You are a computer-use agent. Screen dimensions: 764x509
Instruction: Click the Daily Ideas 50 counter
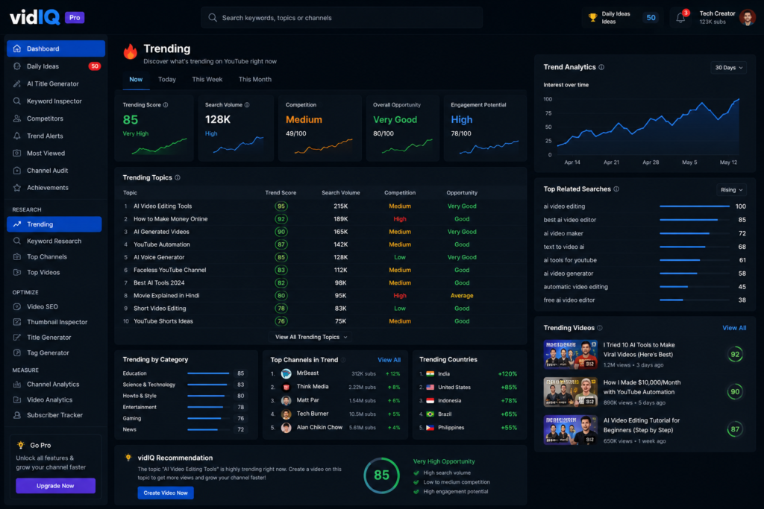pos(651,18)
